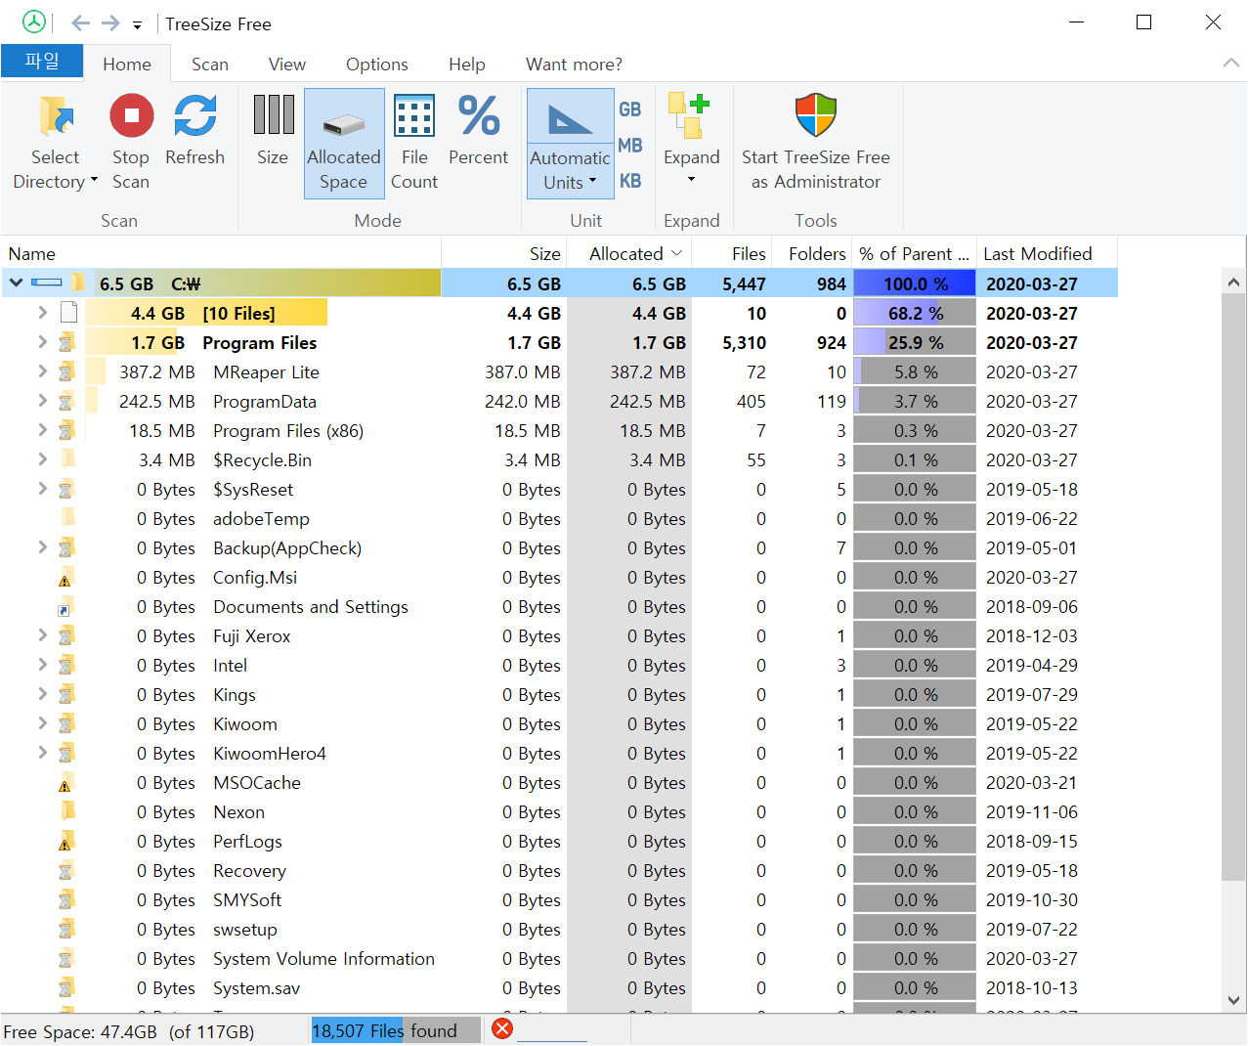
Task: Expand the Program Files node
Action: pyautogui.click(x=42, y=342)
